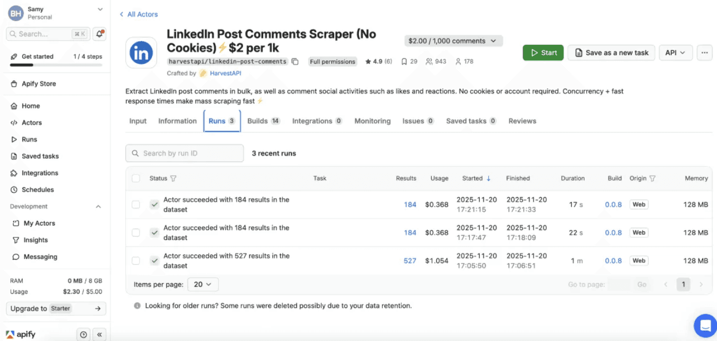Viewport: 717px width, 341px height.
Task: Filter runs using Status funnel icon
Action: [173, 178]
